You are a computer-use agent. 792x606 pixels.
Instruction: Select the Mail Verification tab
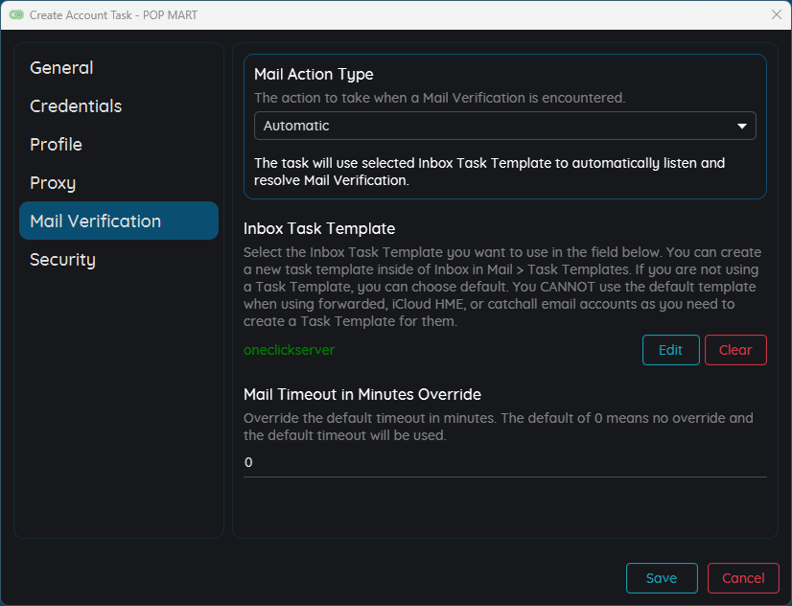119,221
